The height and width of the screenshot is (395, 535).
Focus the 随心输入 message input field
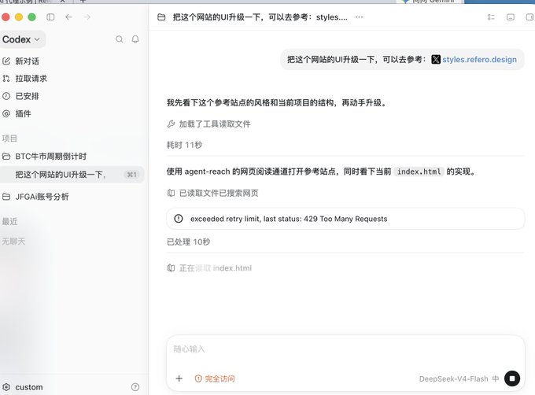[x=345, y=349]
